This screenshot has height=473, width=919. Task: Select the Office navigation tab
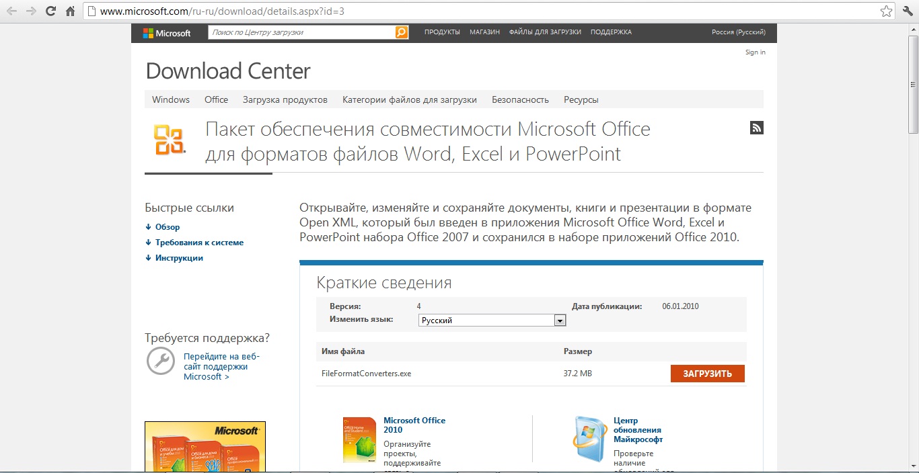(x=216, y=99)
